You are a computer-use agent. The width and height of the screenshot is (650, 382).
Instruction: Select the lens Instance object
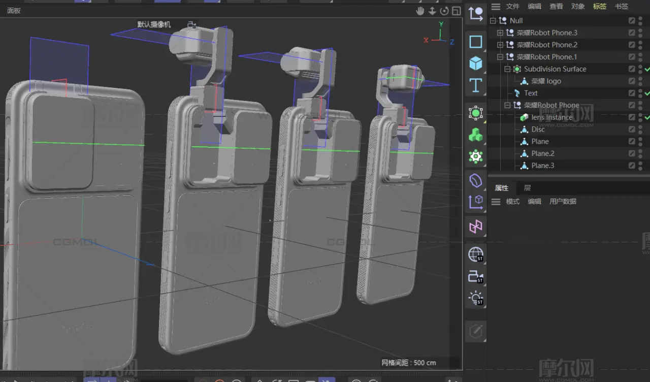[x=552, y=117]
